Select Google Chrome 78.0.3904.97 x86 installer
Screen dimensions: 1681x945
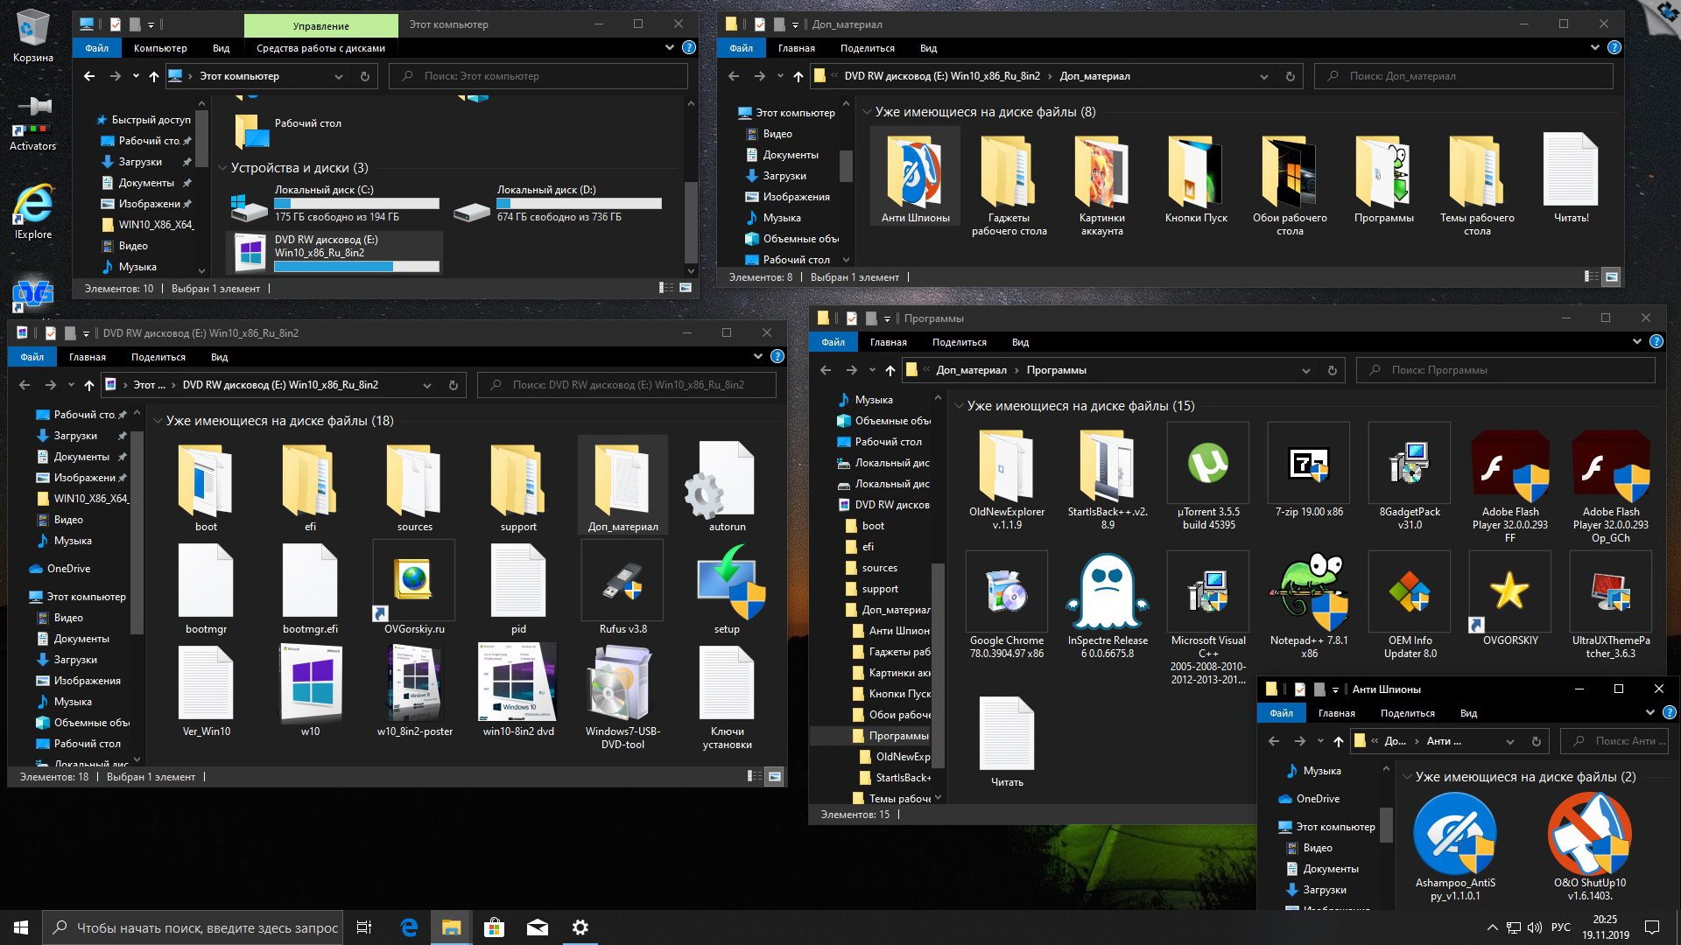[x=1007, y=592]
